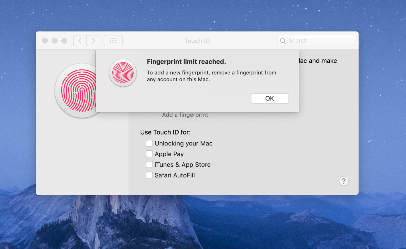Screen dimensions: 406x249
Task: Click the Search field in Touch ID window
Action: pyautogui.click(x=316, y=41)
